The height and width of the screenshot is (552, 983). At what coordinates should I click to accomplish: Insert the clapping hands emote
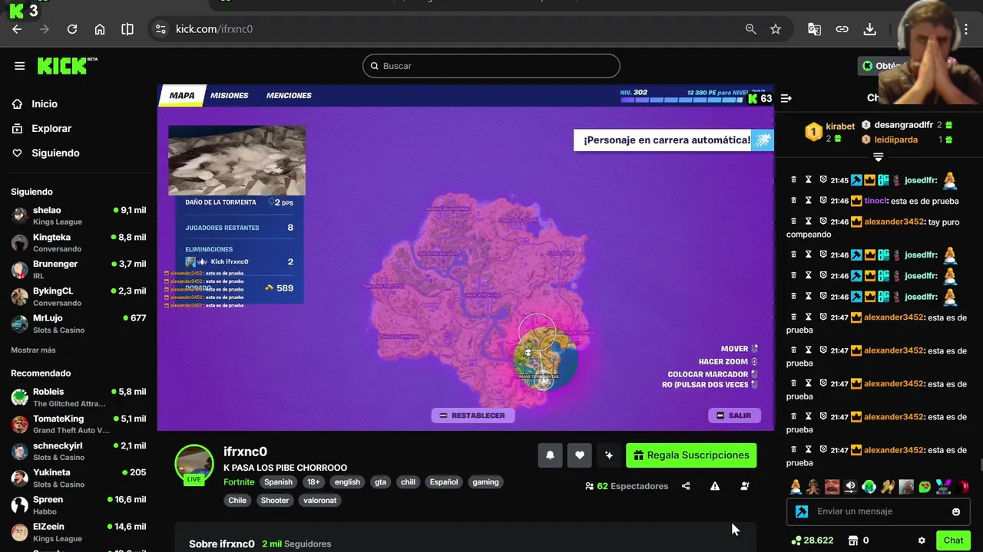tap(888, 487)
